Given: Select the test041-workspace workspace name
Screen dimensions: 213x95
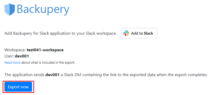Looking at the screenshot, I should [x=45, y=50].
